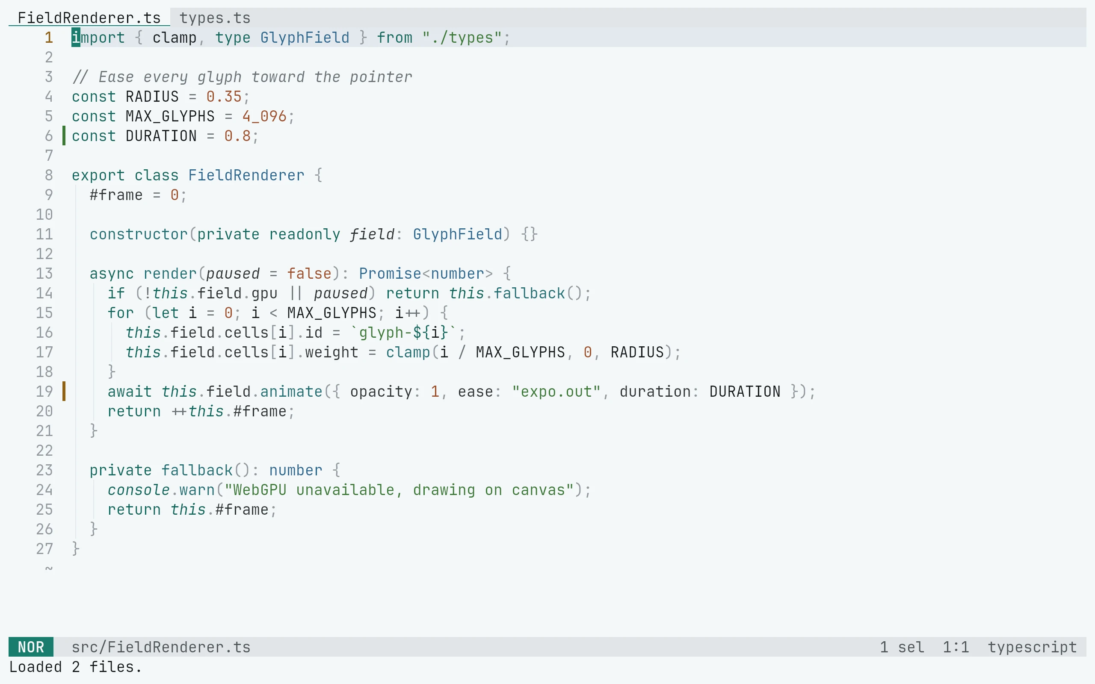This screenshot has width=1095, height=684.
Task: Click the value 0.35 on line 4
Action: pyautogui.click(x=224, y=96)
